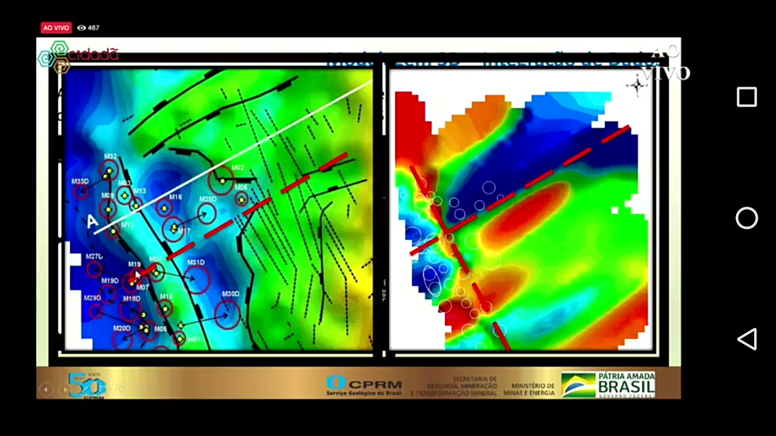Click the 'M09' well label
776x436 pixels.
point(107,196)
